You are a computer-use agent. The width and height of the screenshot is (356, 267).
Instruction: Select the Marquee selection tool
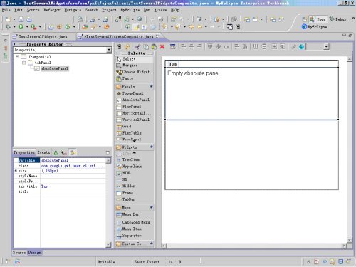point(127,66)
